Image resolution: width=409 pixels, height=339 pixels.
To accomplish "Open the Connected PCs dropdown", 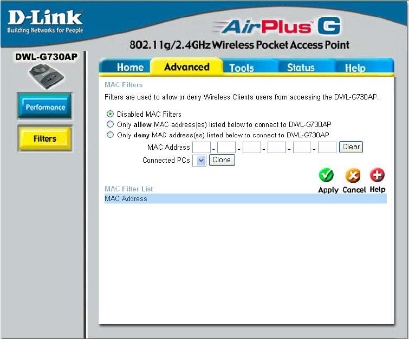I will point(199,161).
